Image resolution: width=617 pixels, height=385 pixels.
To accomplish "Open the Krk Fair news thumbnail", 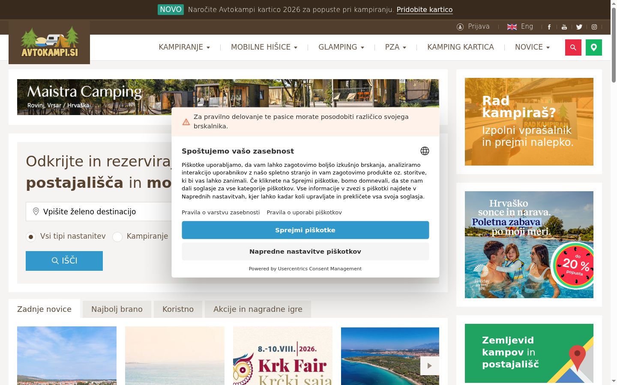I will coord(283,355).
